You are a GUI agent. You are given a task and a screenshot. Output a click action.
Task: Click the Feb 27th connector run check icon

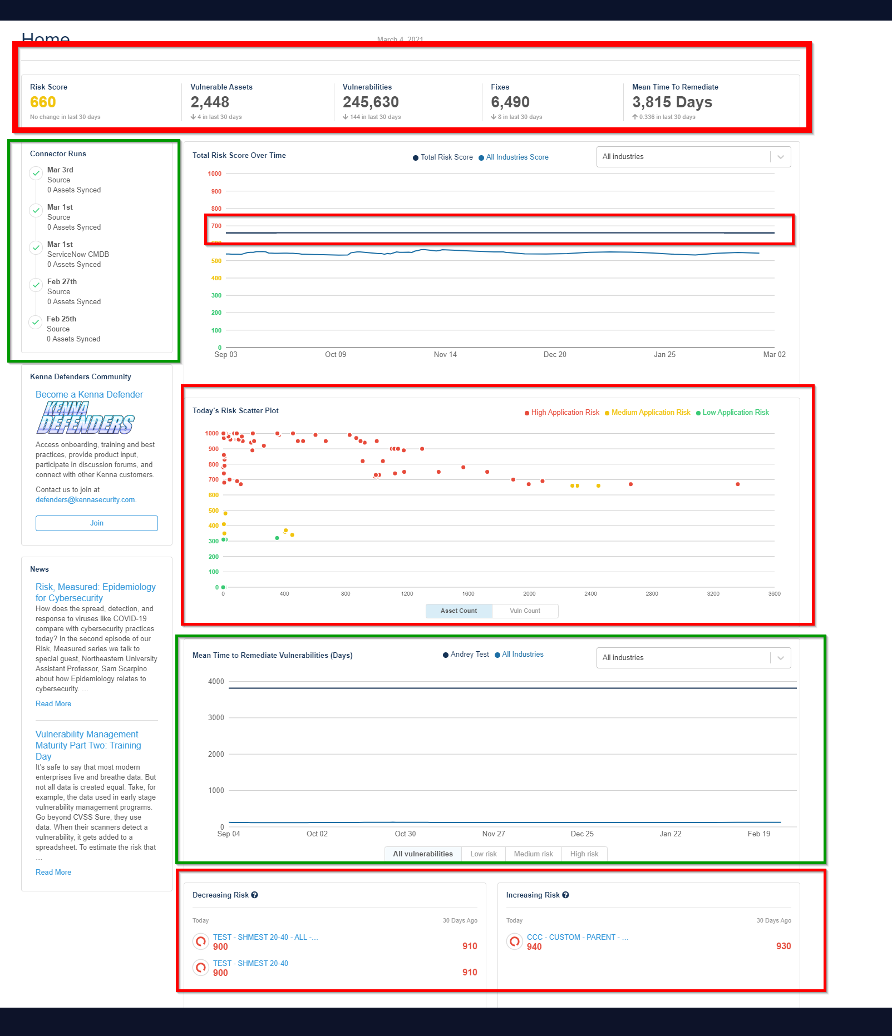click(36, 285)
